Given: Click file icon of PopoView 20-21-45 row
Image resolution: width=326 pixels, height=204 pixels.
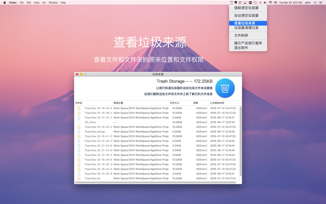Looking at the screenshot, I should coord(79,155).
